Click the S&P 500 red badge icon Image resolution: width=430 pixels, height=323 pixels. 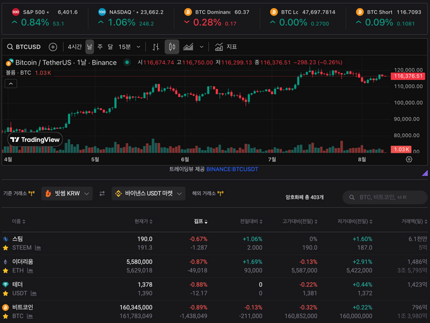16,12
